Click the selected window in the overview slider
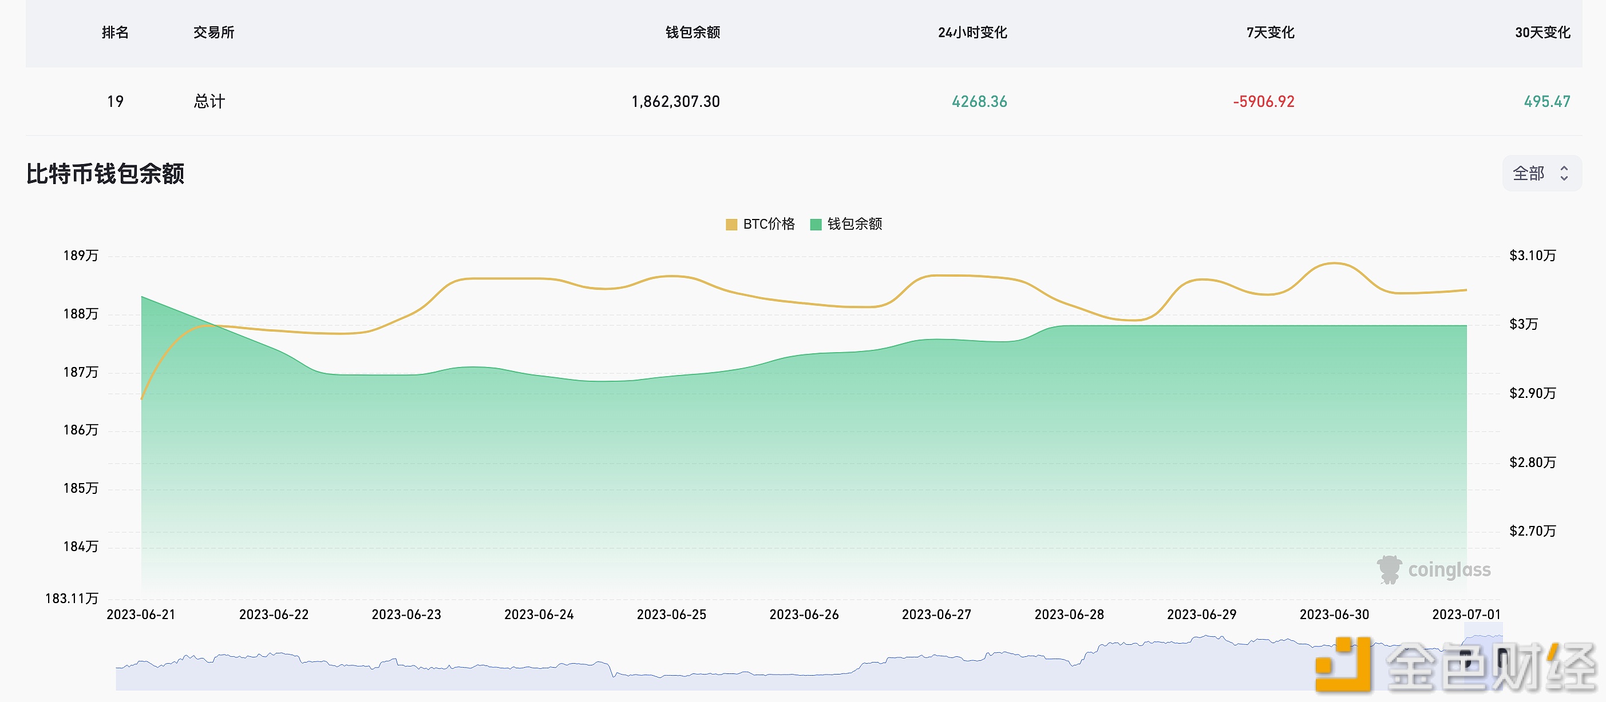Image resolution: width=1606 pixels, height=702 pixels. click(1483, 657)
